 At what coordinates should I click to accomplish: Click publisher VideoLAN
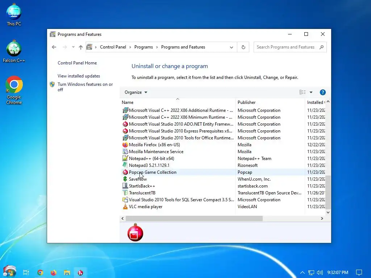point(247,206)
